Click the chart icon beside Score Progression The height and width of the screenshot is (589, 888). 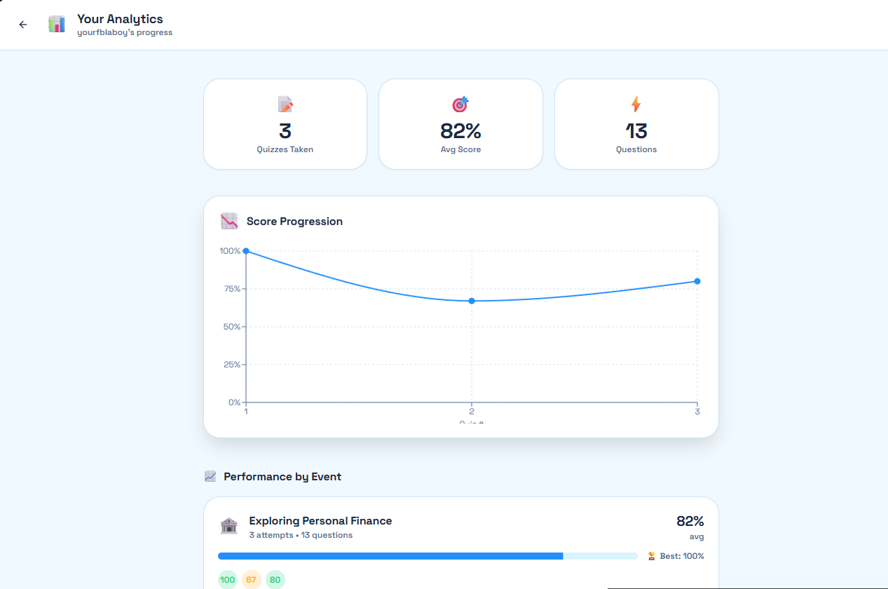coord(229,222)
